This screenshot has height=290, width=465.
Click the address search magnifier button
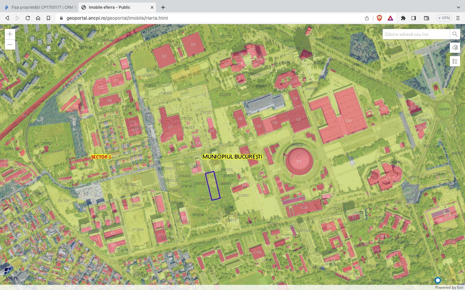coord(455,34)
